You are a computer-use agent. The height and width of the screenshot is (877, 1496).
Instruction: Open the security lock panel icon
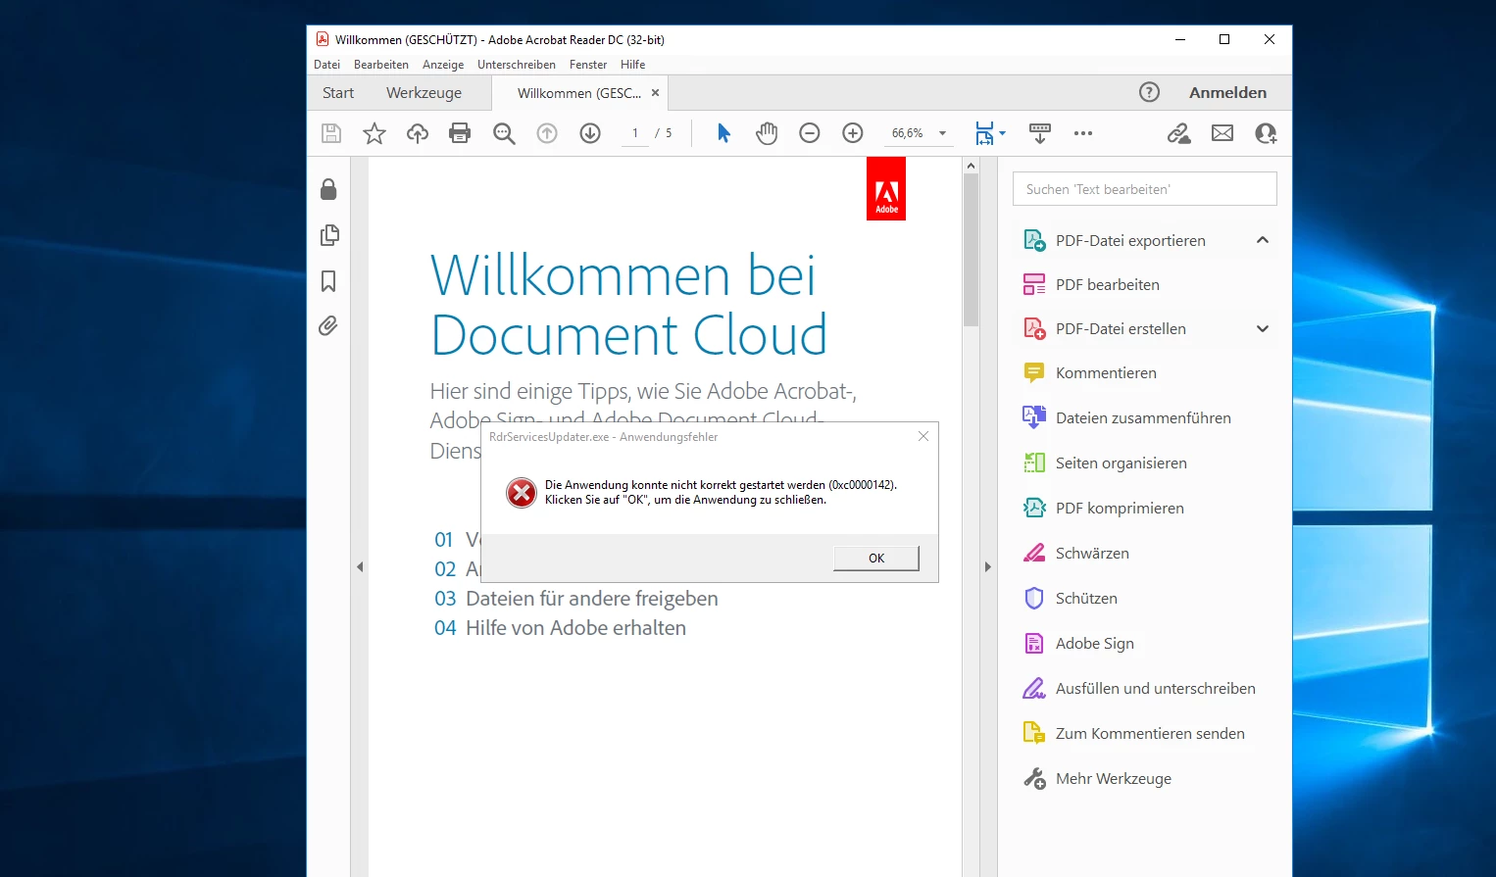(x=328, y=189)
